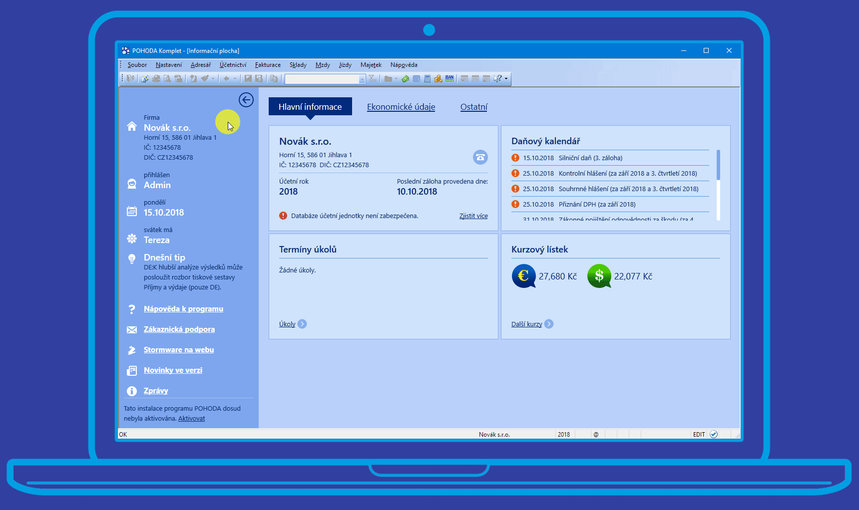Screen dimensions: 859x510
Task: Click the flower icon beside Tereza
Action: point(132,239)
